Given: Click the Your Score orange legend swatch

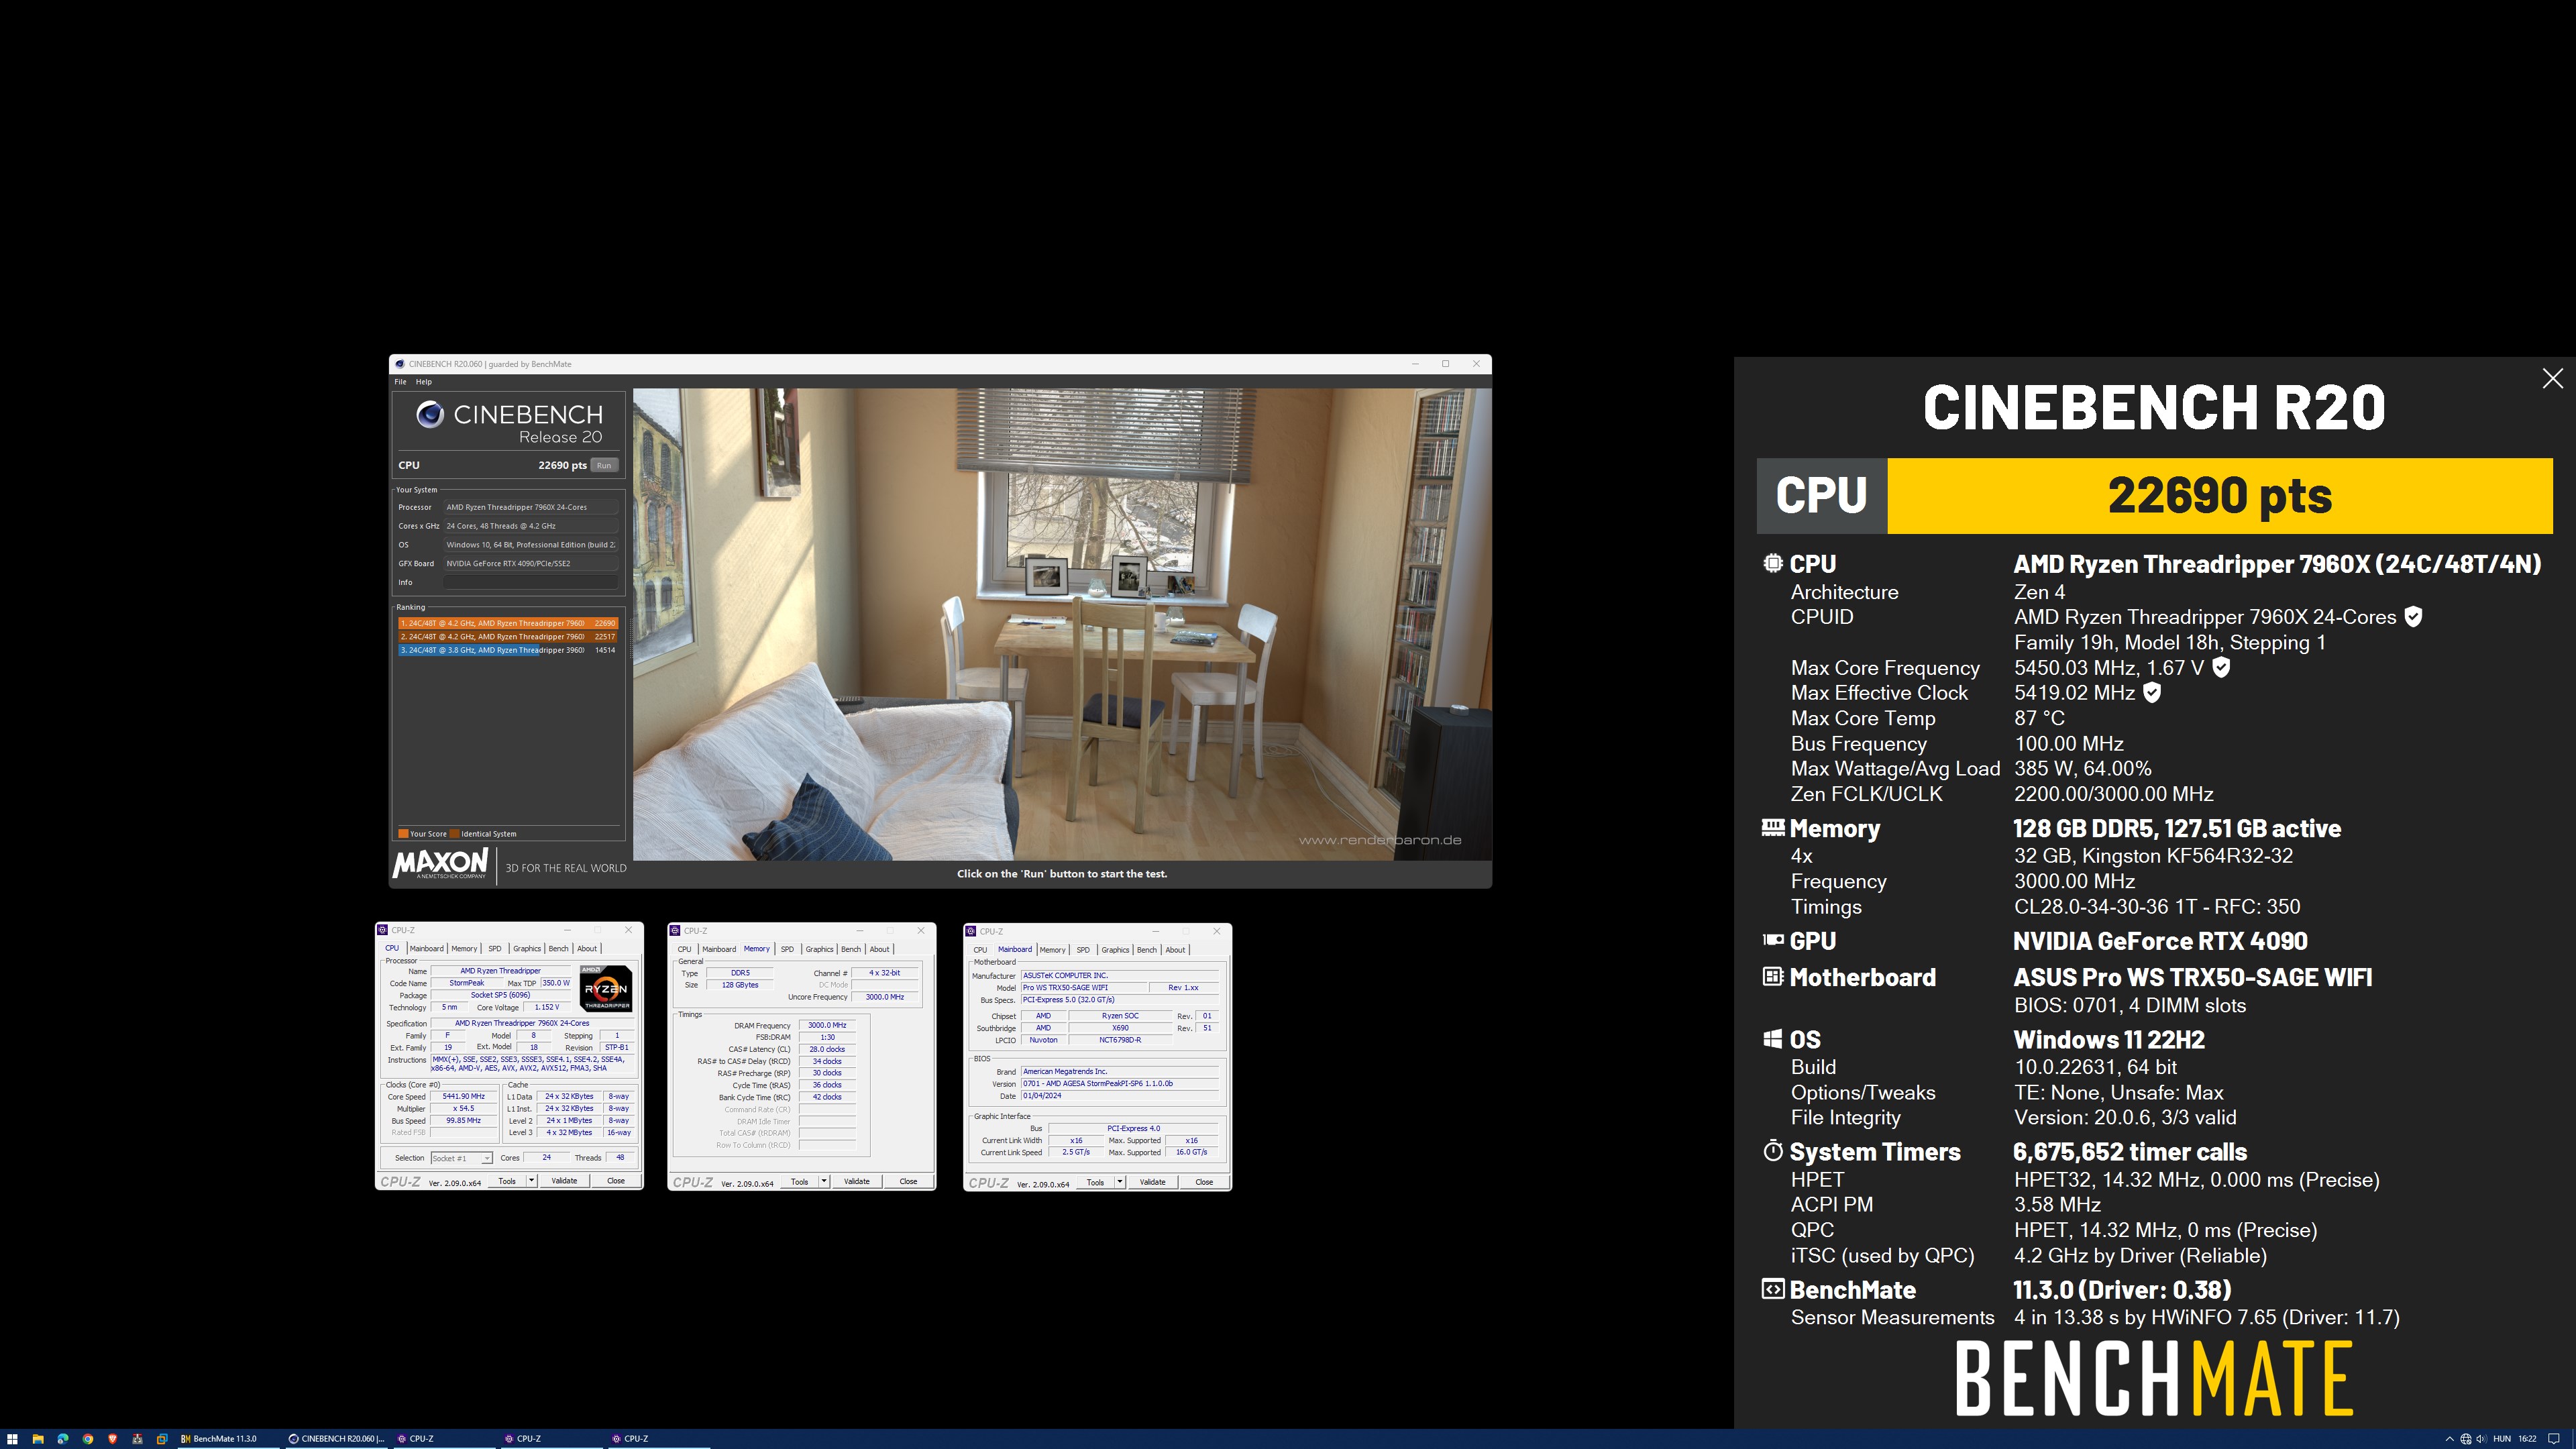Looking at the screenshot, I should tap(403, 834).
